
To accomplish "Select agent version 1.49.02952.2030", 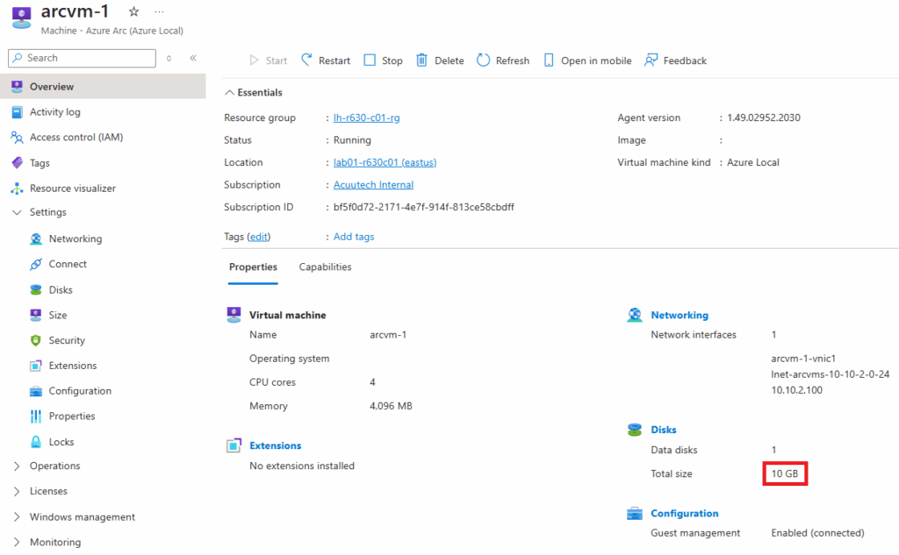I will pyautogui.click(x=764, y=117).
